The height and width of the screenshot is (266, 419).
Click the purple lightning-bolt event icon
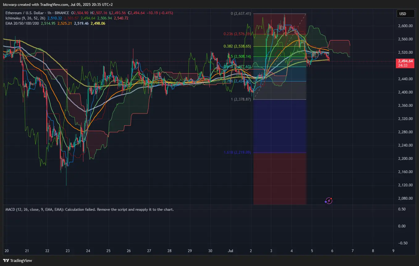(329, 201)
